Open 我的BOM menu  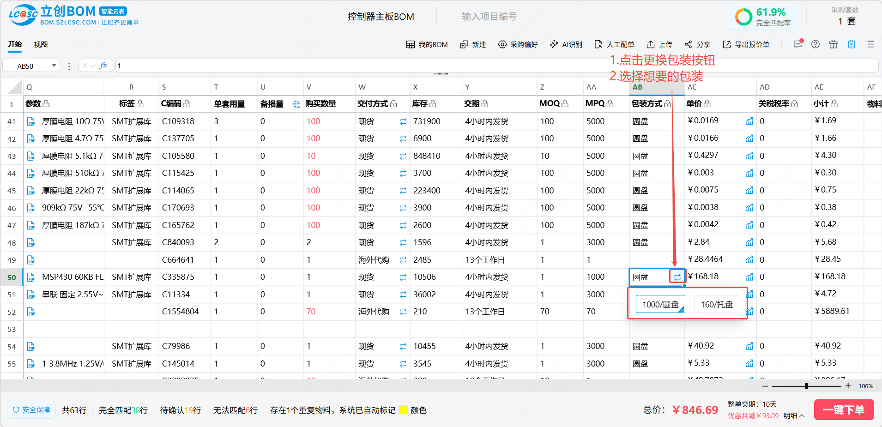427,44
